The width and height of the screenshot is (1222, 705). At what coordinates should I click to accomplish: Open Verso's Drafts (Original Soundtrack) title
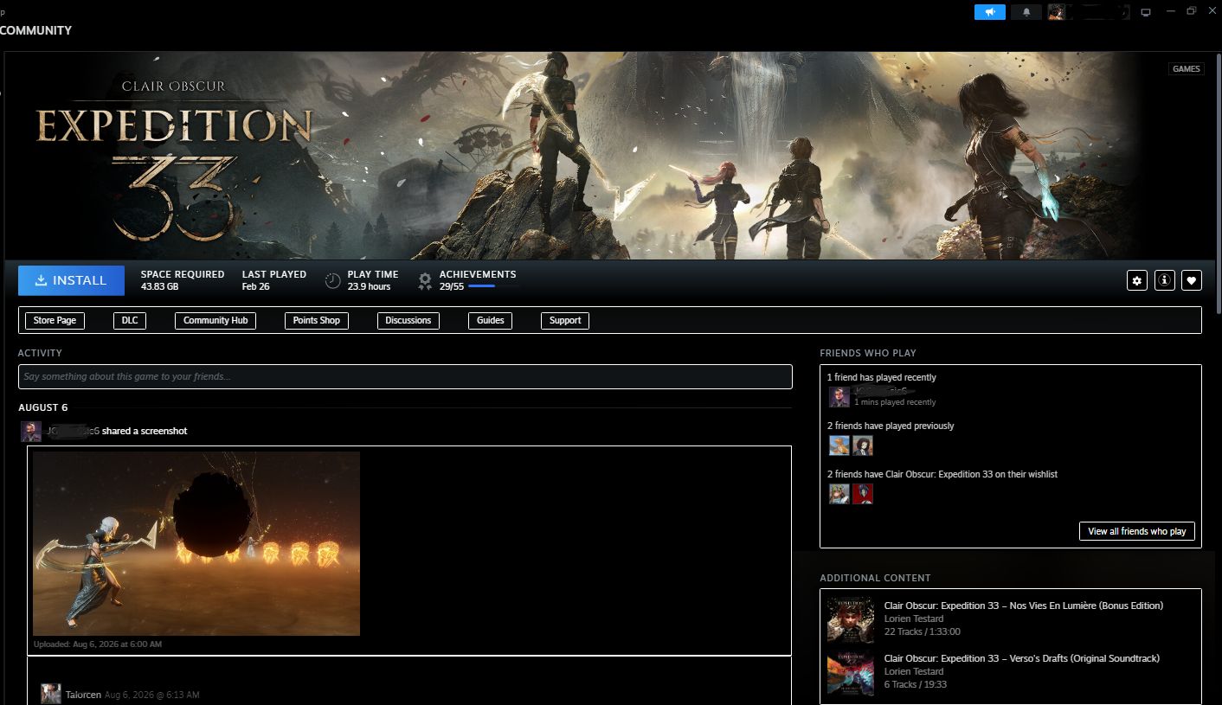1022,658
